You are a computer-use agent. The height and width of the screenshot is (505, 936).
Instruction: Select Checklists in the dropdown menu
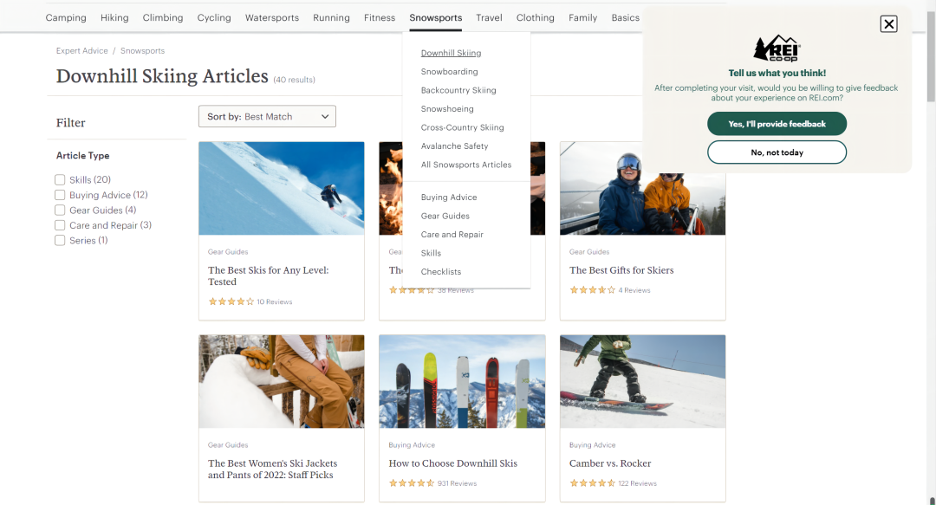[441, 272]
